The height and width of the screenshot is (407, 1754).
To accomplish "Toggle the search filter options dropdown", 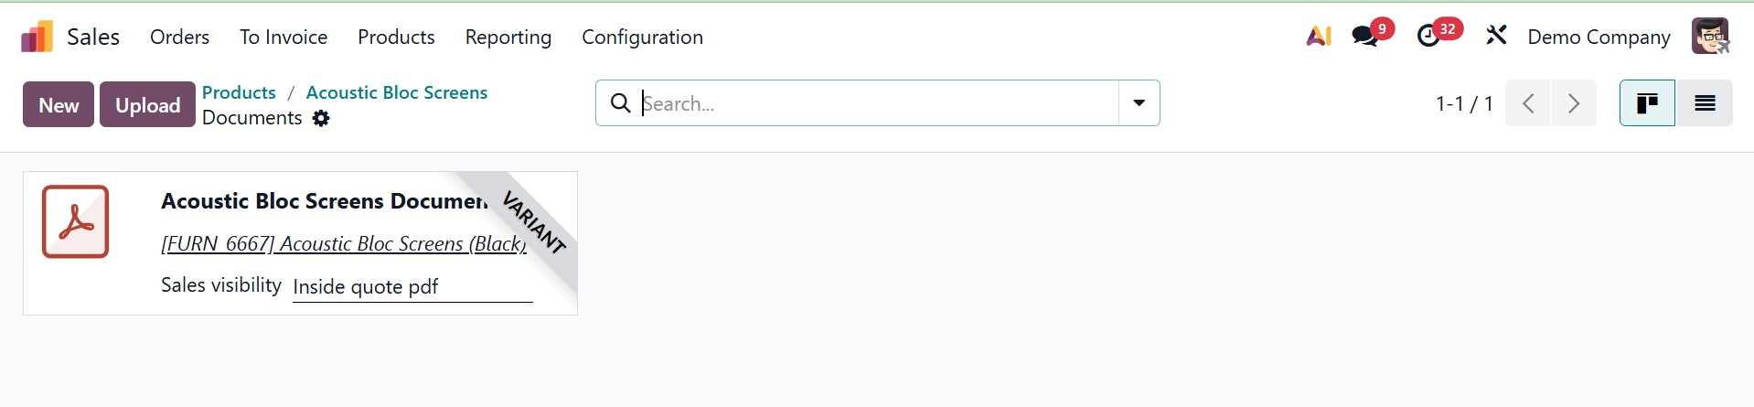I will 1139,103.
